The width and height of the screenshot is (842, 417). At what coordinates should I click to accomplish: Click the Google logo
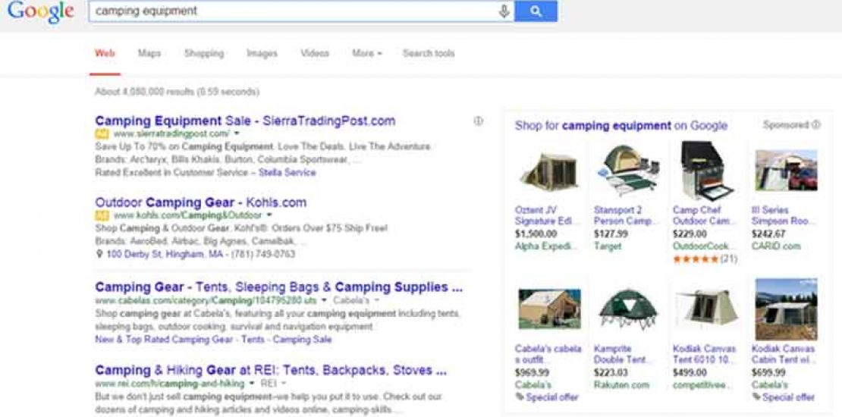tap(40, 12)
